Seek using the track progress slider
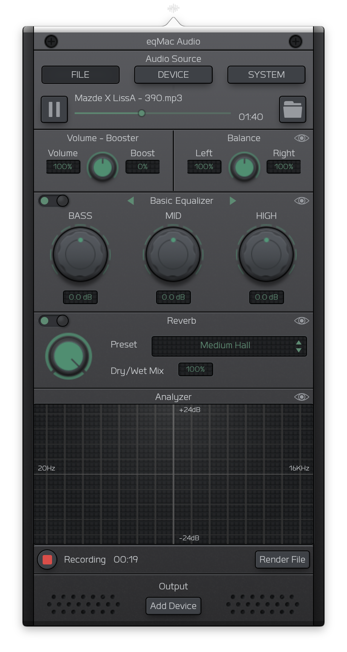Image resolution: width=347 pixels, height=652 pixels. point(153,113)
